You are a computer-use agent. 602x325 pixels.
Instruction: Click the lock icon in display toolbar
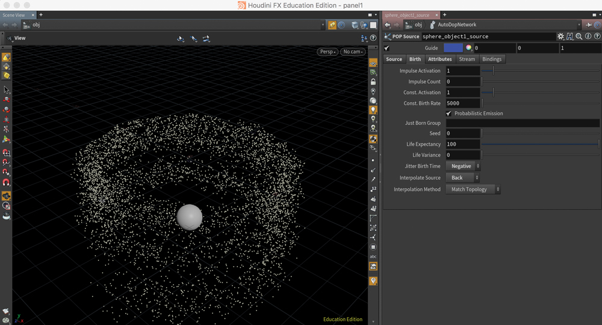373,82
